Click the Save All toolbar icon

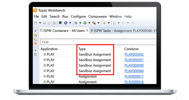coord(49,23)
